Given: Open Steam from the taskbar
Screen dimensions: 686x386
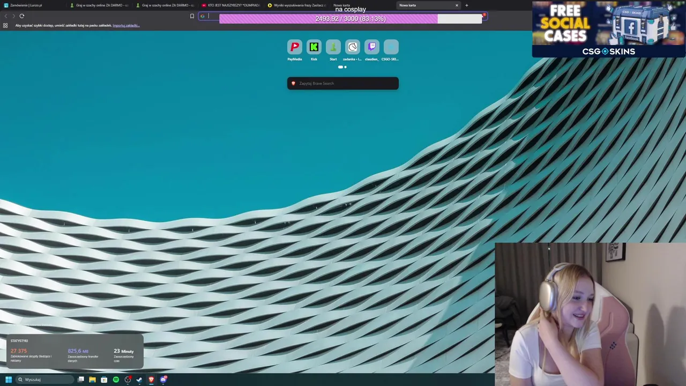Looking at the screenshot, I should [139, 380].
